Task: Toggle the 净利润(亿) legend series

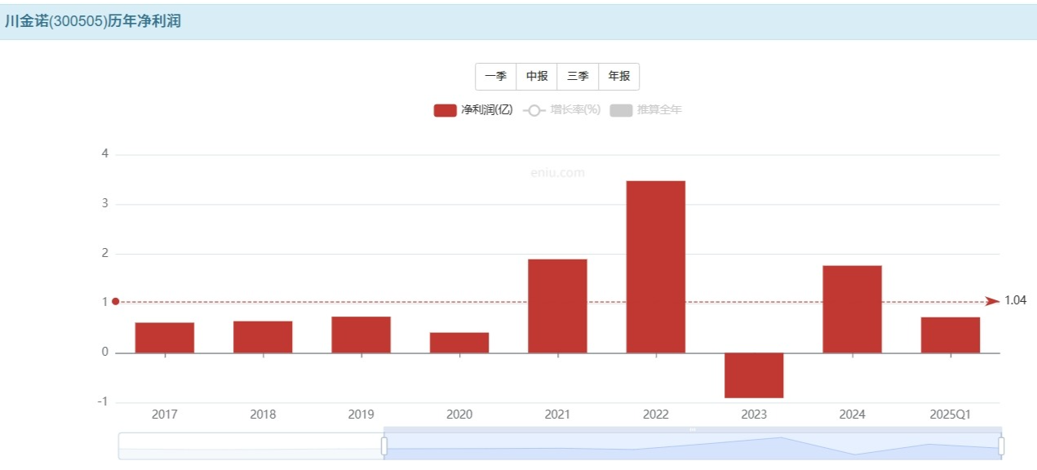Action: [473, 110]
